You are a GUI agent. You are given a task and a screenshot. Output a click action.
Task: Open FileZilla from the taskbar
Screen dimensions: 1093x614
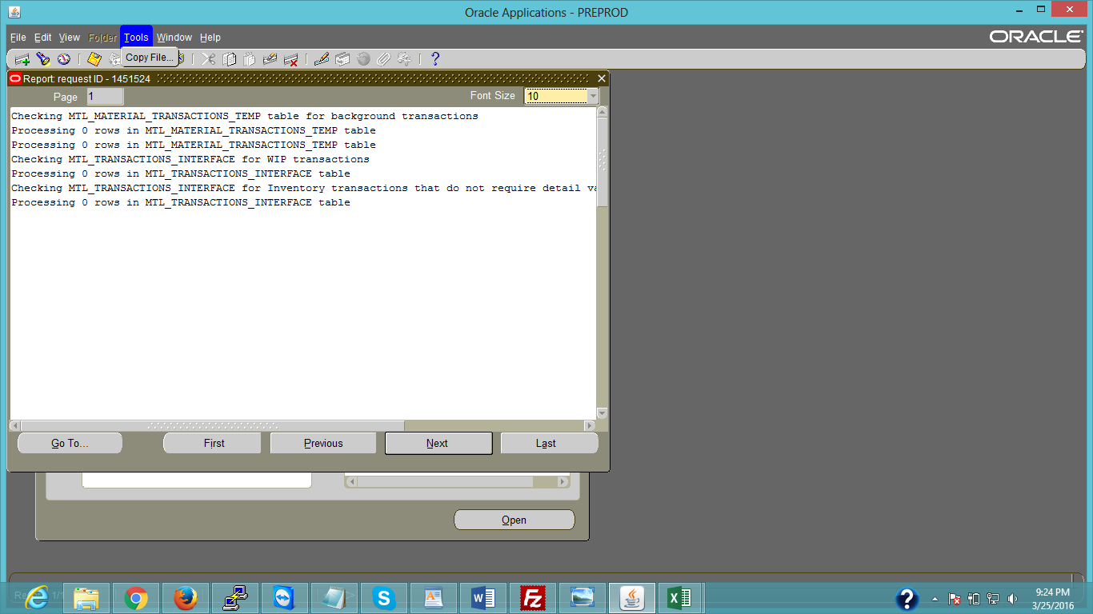click(532, 597)
